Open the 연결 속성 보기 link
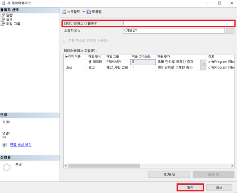The image size is (237, 193). 21,145
